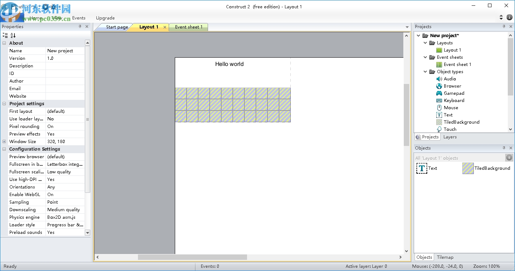Collapse the Configuration Settings section
The height and width of the screenshot is (271, 515).
pyautogui.click(x=4, y=149)
